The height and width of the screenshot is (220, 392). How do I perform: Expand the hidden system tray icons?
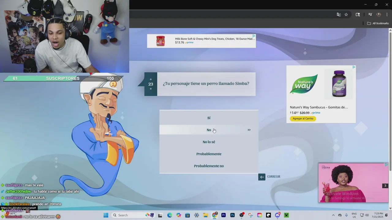coord(333,215)
